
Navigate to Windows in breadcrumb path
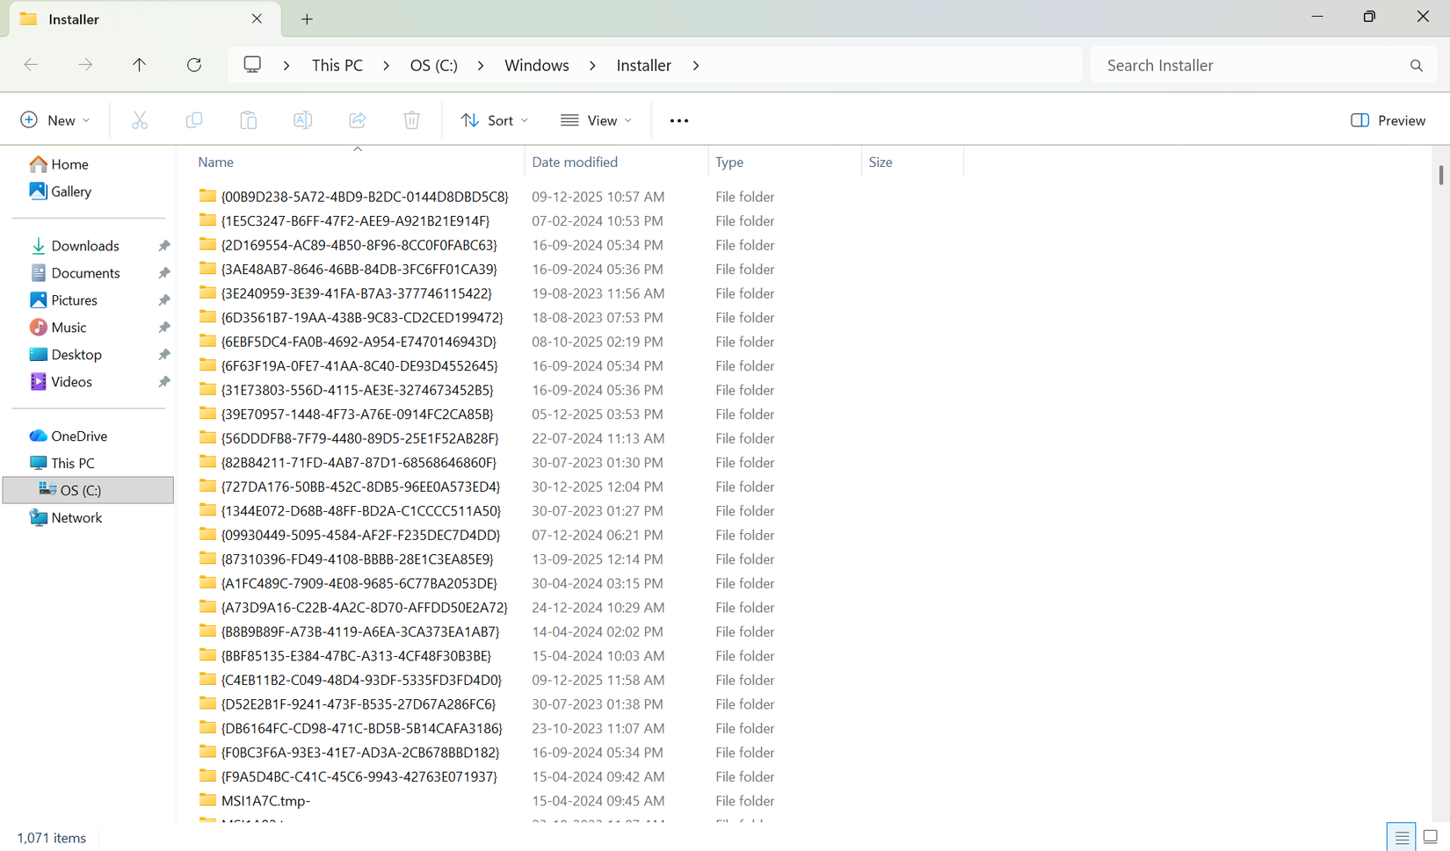coord(536,65)
